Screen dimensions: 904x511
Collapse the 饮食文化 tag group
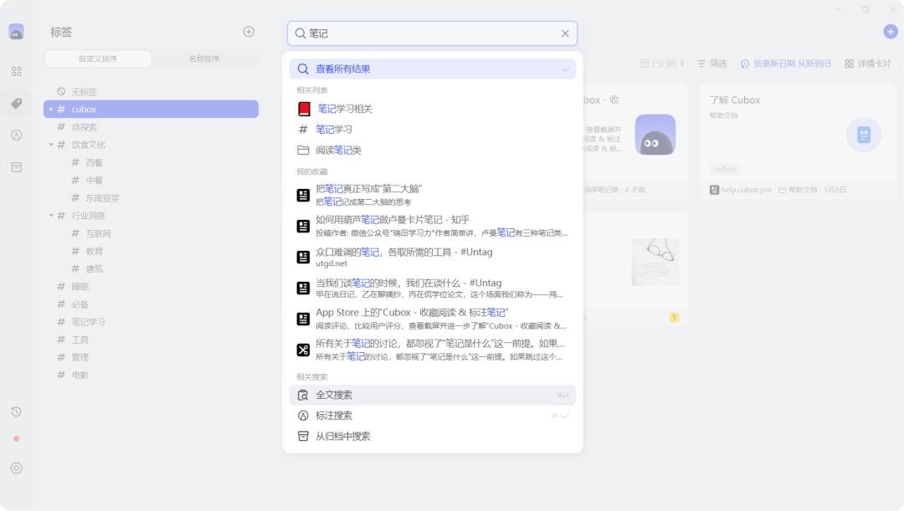(50, 144)
